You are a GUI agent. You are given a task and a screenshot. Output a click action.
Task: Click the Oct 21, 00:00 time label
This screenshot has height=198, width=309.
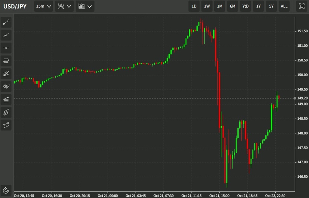click(107, 196)
